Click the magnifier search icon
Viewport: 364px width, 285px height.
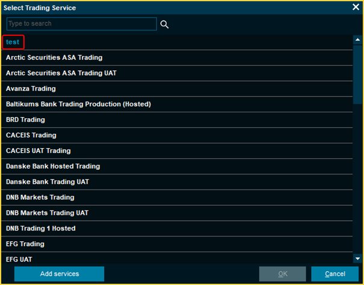click(164, 25)
